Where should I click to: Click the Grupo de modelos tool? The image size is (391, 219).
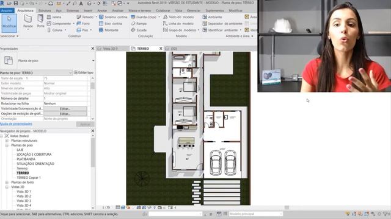pos(180,30)
